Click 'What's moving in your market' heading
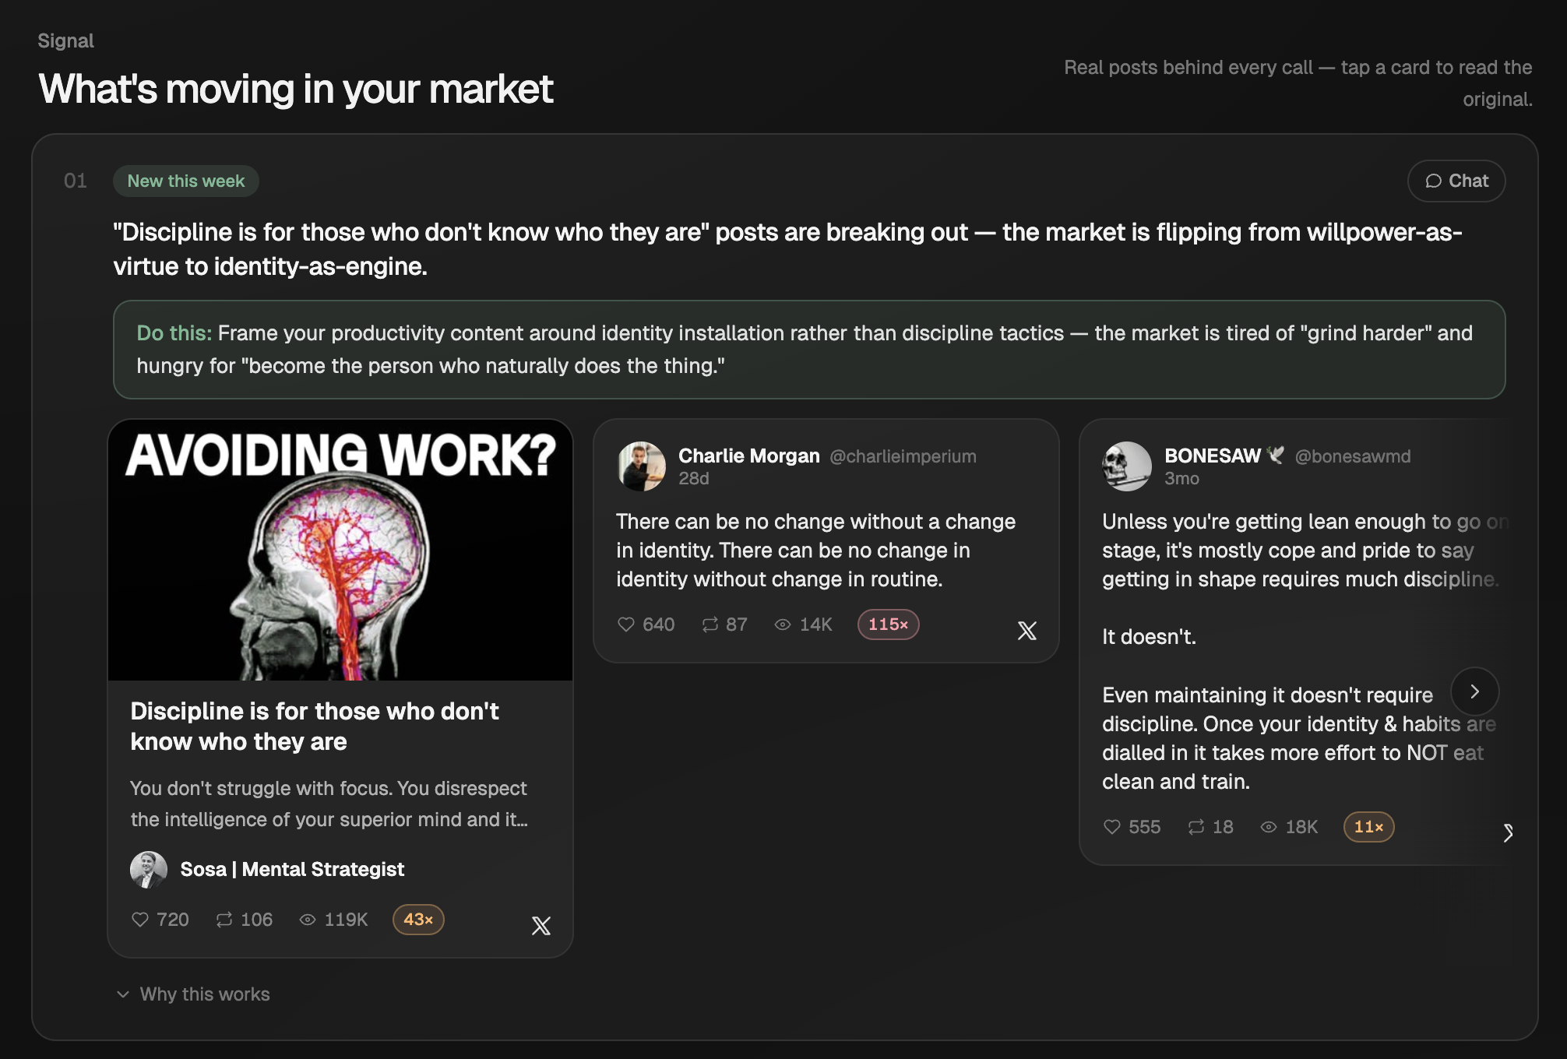The width and height of the screenshot is (1567, 1059). pos(296,89)
